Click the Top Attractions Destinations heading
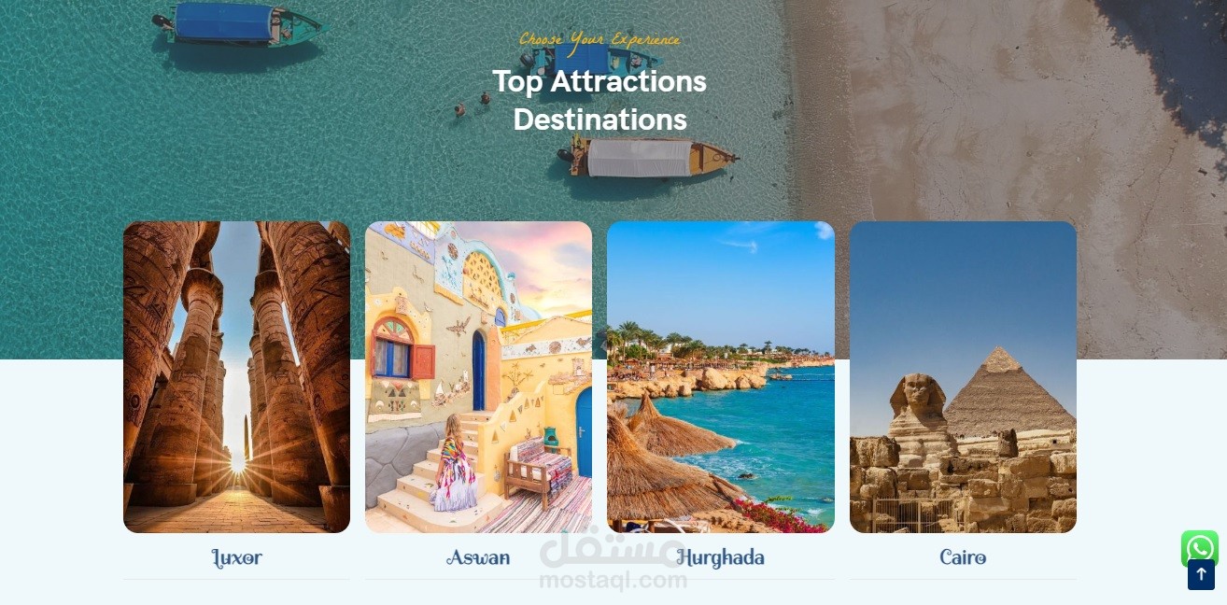Image resolution: width=1227 pixels, height=605 pixels. pos(599,100)
